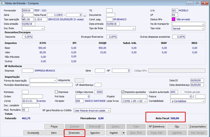The image size is (210, 137).
Task: Open the Impostos button
Action: point(95,133)
